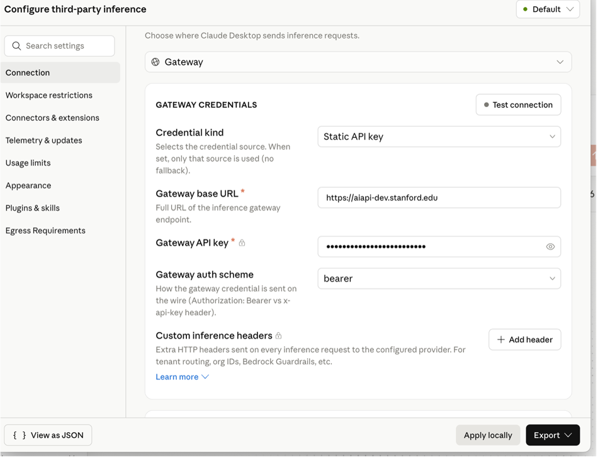598x458 pixels.
Task: Click the Gateway base URL label
Action: point(197,193)
